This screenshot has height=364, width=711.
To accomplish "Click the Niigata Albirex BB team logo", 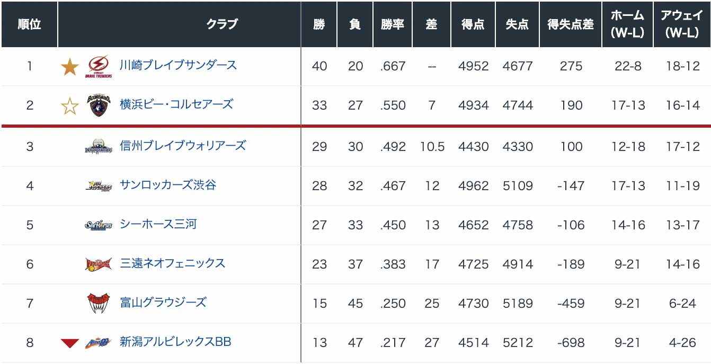I will (x=99, y=343).
